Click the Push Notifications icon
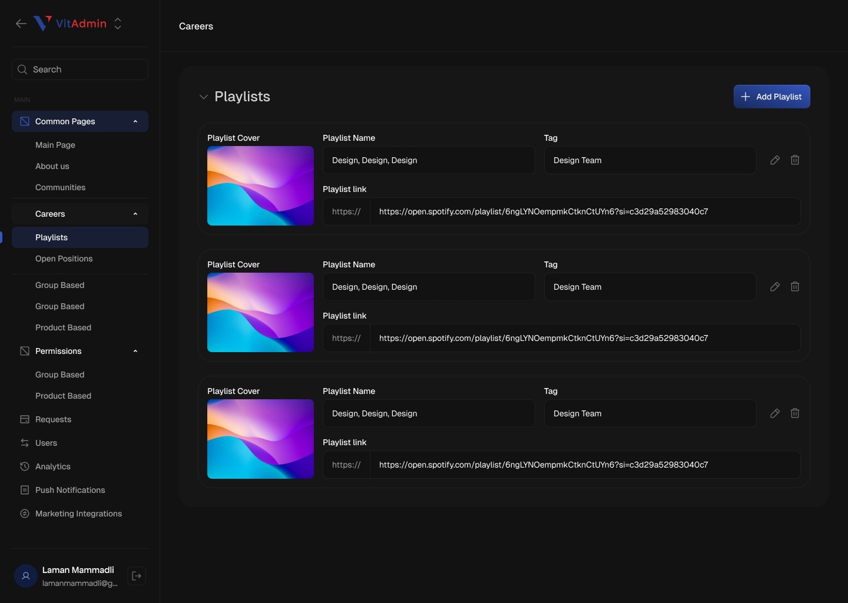Image resolution: width=848 pixels, height=603 pixels. click(25, 490)
